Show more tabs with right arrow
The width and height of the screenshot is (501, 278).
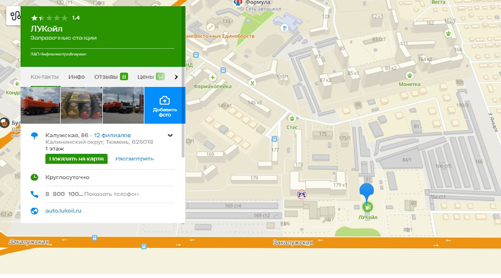pos(176,77)
